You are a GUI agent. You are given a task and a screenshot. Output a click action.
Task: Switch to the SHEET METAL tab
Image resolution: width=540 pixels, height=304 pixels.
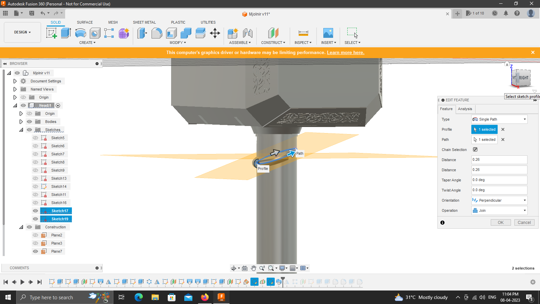(144, 22)
